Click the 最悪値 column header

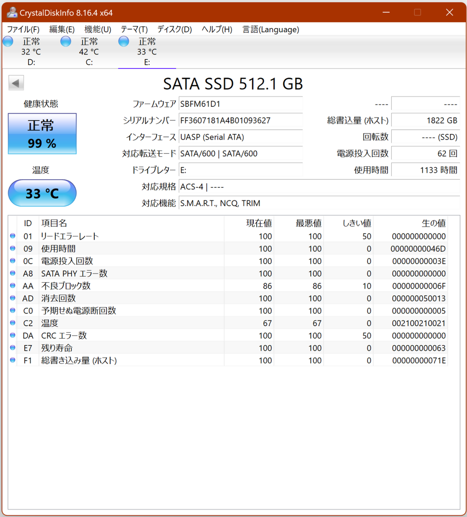point(299,223)
